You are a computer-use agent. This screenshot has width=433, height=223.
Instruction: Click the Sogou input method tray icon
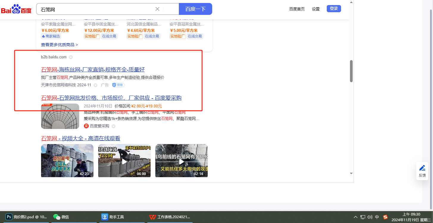[x=385, y=217]
